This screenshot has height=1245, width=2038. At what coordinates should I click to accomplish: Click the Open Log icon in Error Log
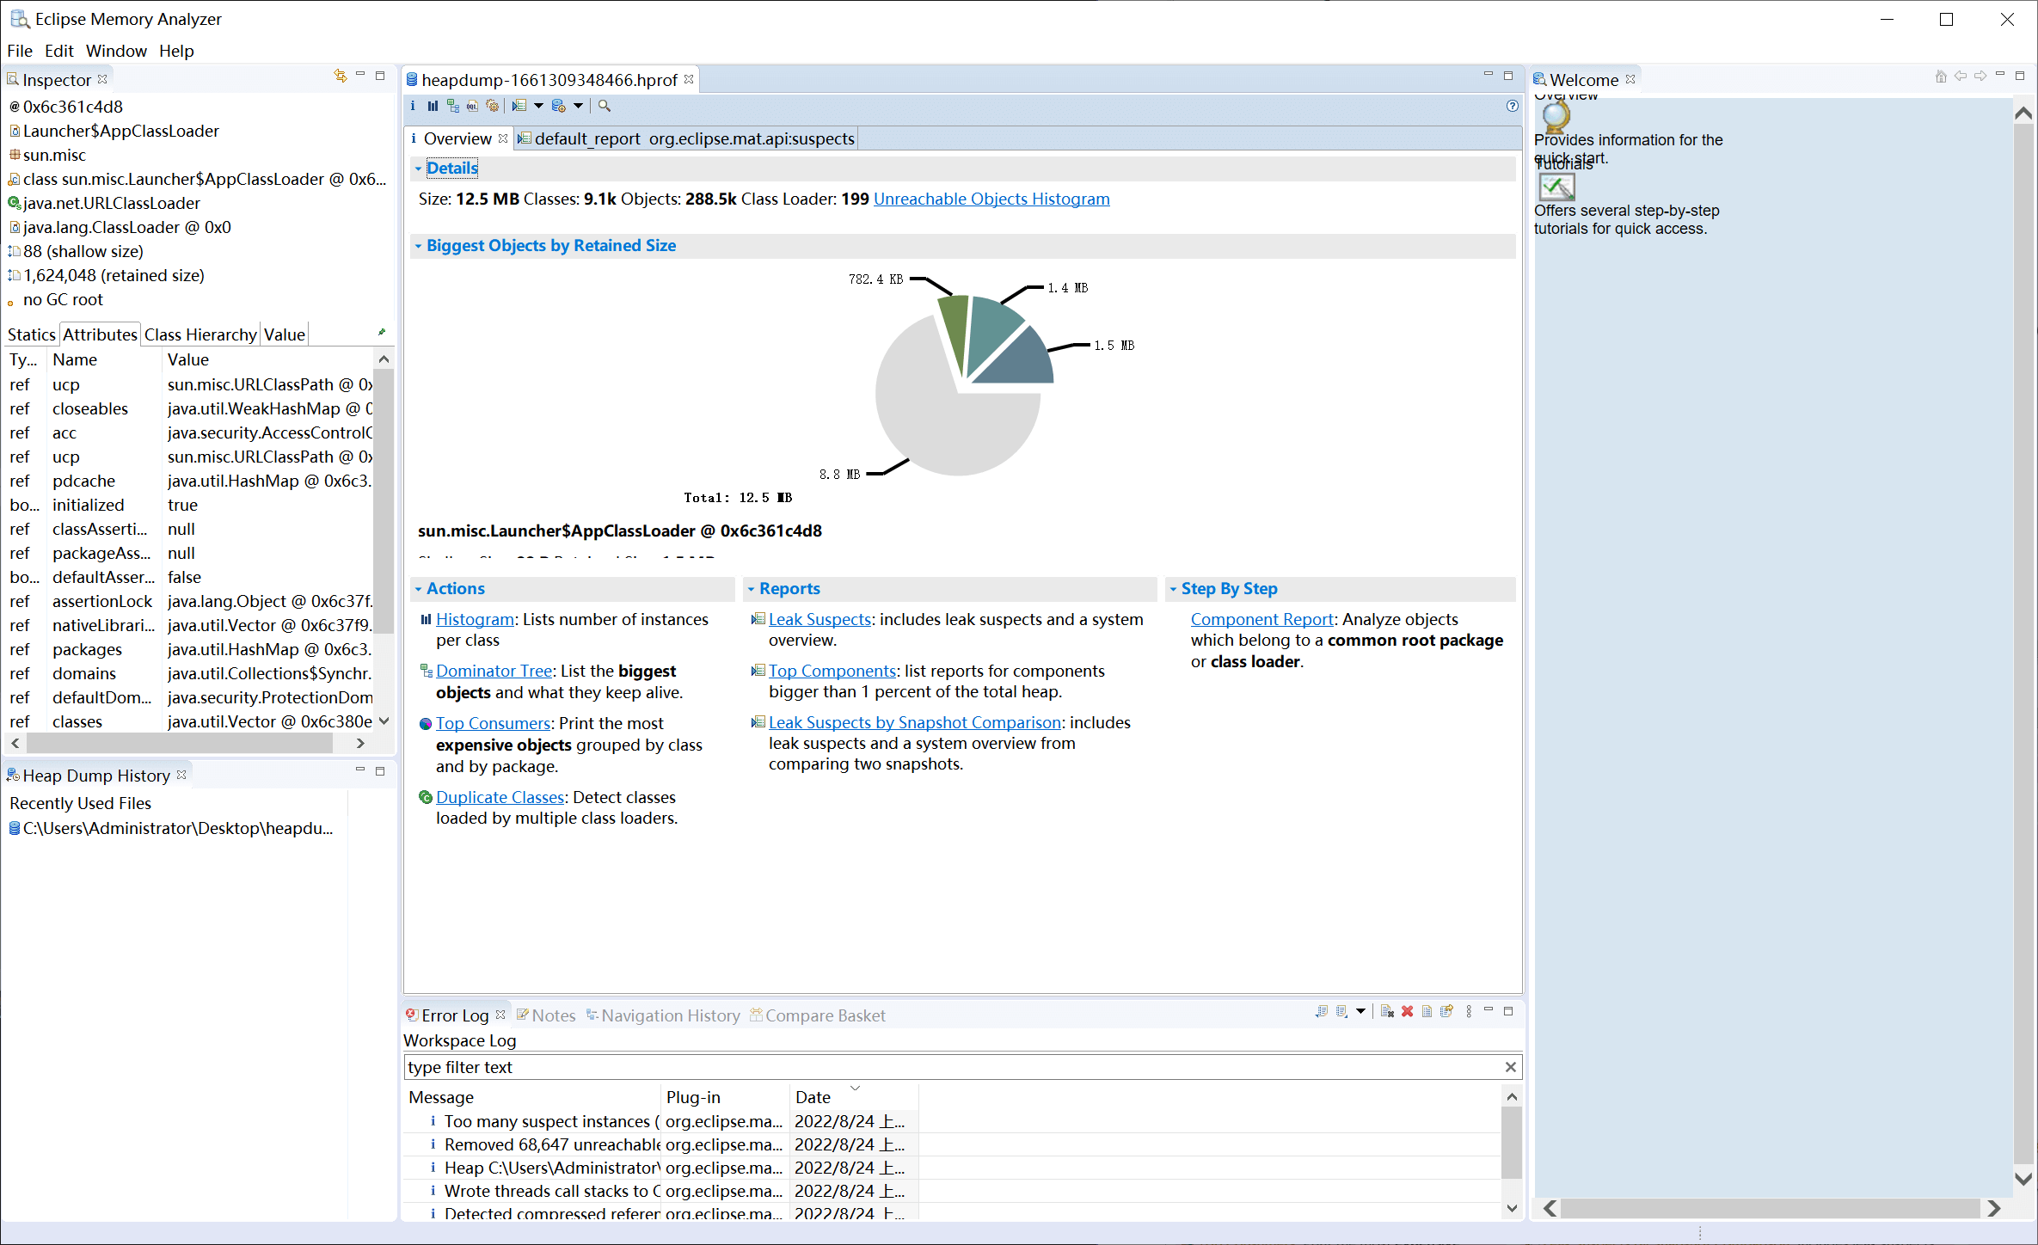(x=1427, y=1011)
